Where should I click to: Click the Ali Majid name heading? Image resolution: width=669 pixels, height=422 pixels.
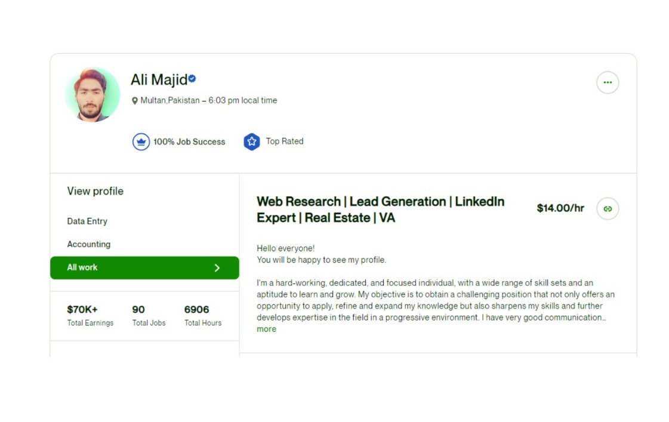159,79
